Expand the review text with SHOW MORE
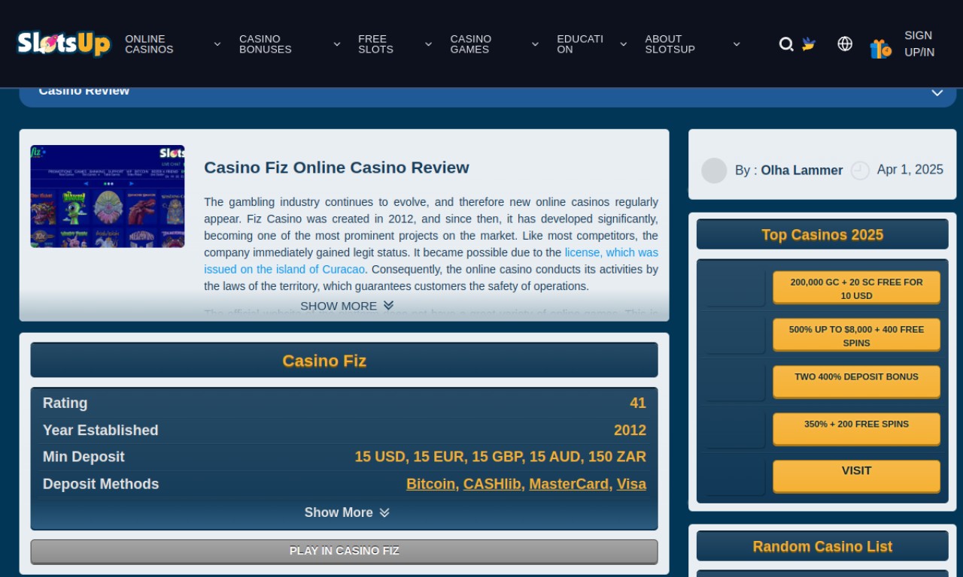 (347, 306)
